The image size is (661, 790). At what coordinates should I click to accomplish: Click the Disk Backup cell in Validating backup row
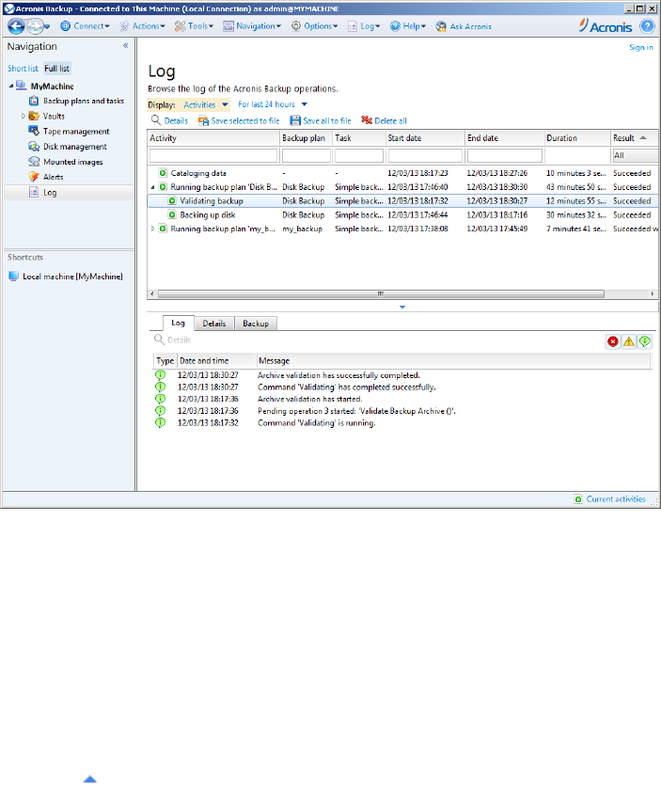click(x=304, y=201)
